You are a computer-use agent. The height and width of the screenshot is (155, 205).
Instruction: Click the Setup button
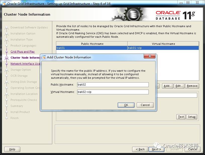click(192, 117)
